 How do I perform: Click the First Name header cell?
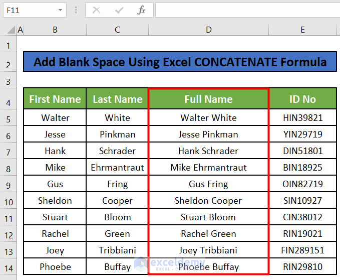pos(55,99)
